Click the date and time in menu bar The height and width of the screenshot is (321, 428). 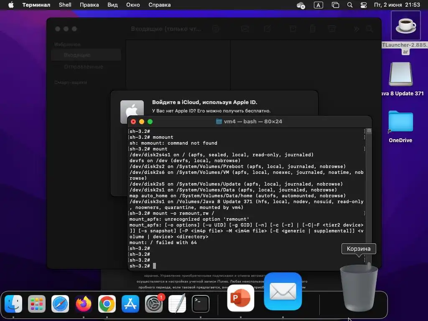tap(397, 5)
